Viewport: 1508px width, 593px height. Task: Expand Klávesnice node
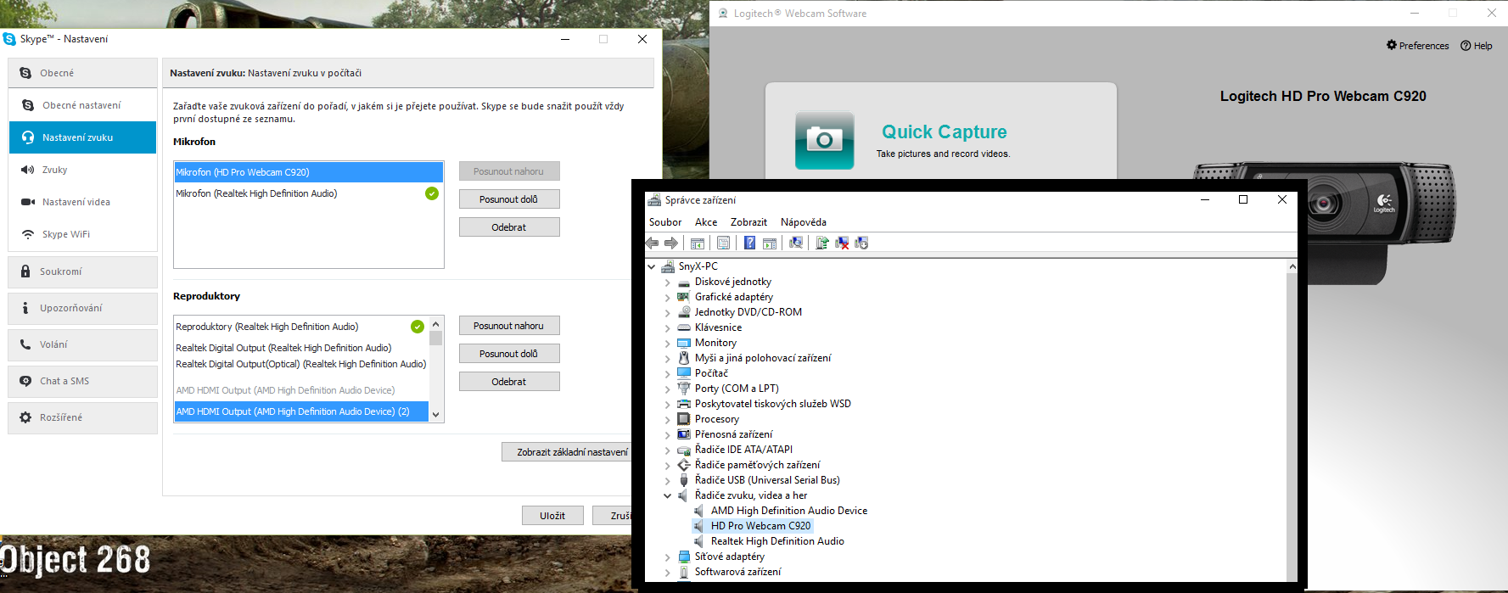tap(668, 327)
